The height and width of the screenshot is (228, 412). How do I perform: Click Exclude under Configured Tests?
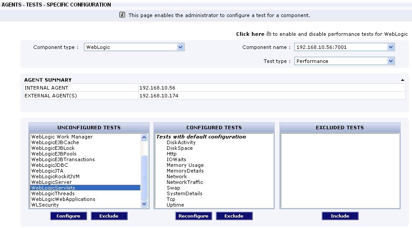[234, 216]
